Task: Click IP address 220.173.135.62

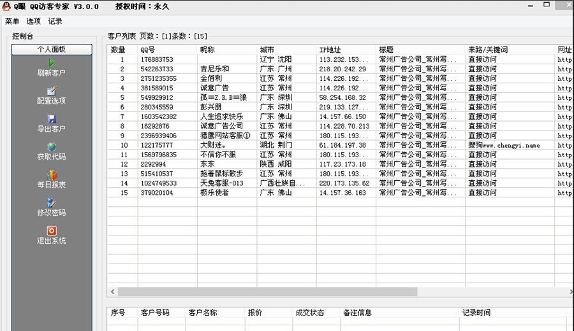Action: pos(344,183)
